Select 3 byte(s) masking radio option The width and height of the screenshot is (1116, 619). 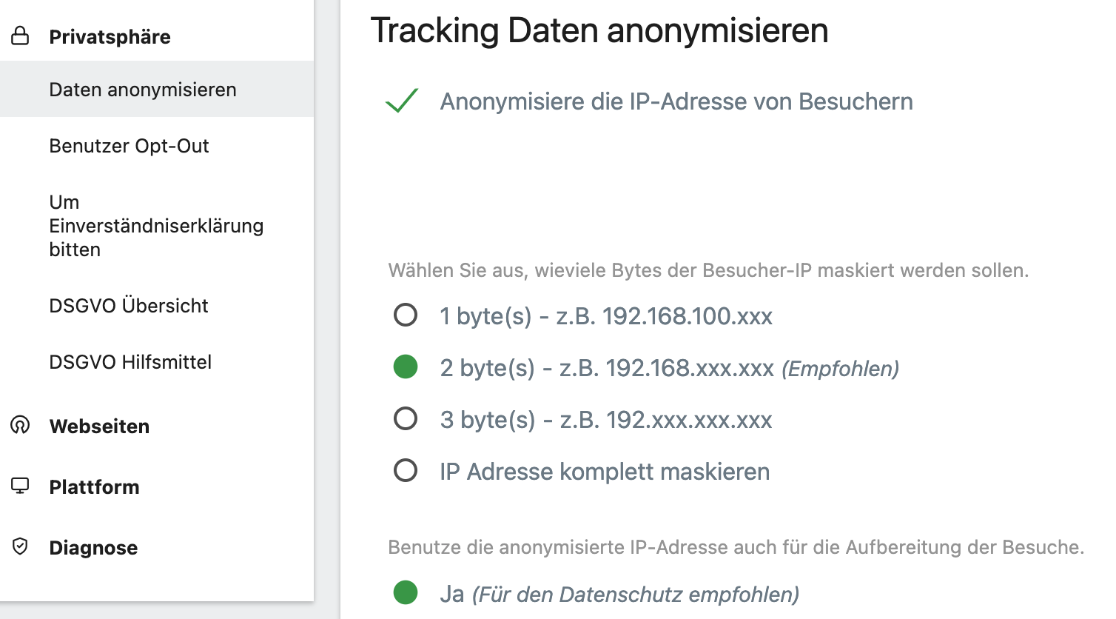pyautogui.click(x=406, y=419)
